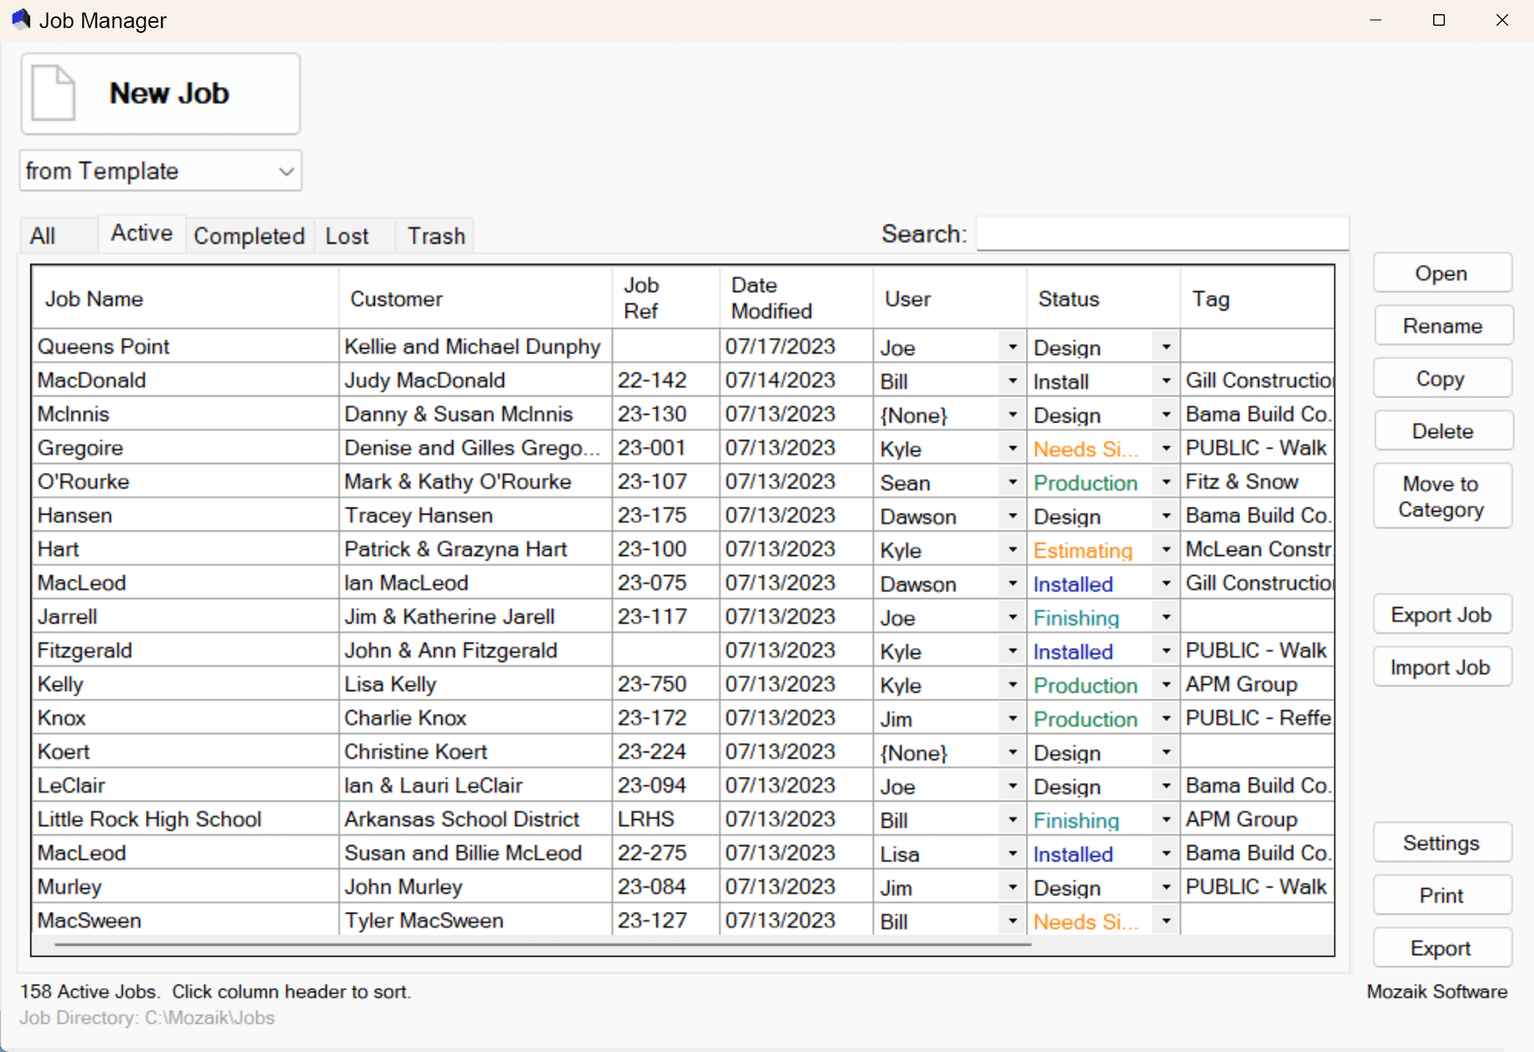The image size is (1534, 1052).
Task: Select the Lost tab
Action: [x=346, y=236]
